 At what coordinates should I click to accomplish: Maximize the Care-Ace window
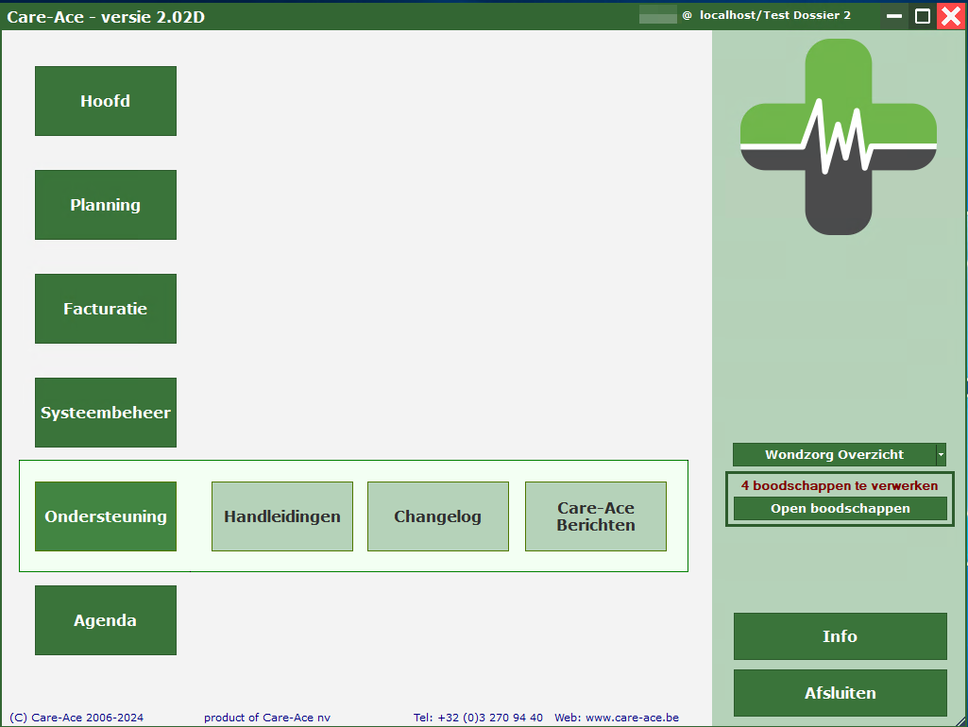click(x=923, y=16)
